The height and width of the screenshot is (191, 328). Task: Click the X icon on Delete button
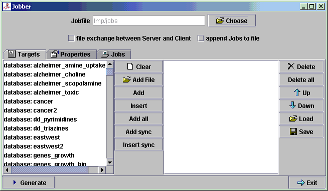tap(291, 66)
